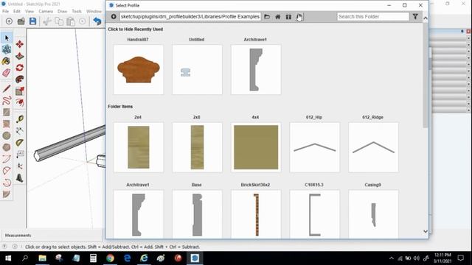The image size is (472, 265).
Task: Click the Open file icon in SketchUp toolbar
Action: (21, 21)
